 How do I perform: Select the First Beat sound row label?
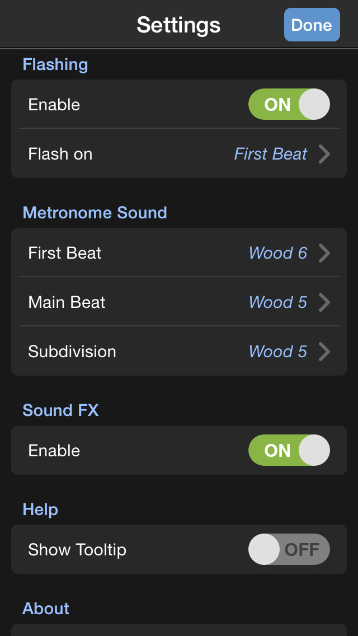point(65,253)
